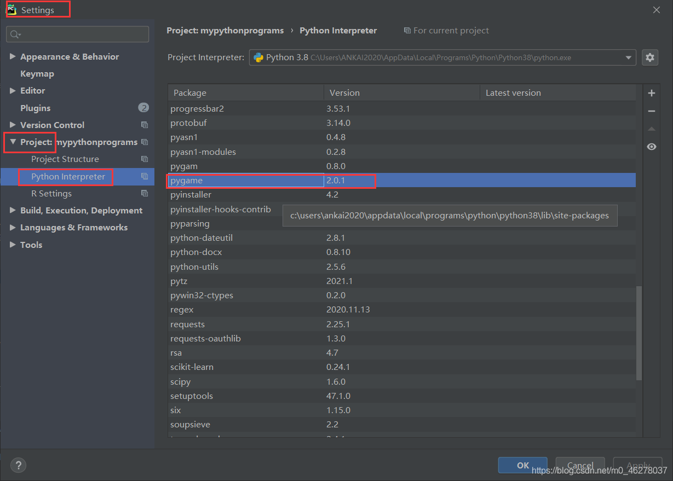673x481 pixels.
Task: Select the pygame package row
Action: point(402,180)
